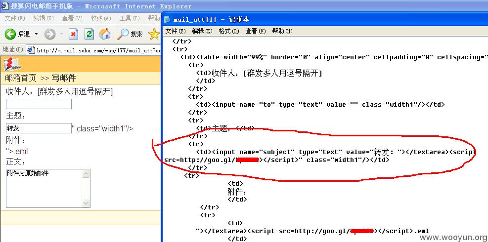
Task: Open the IE 编辑(E) menu
Action: (43, 18)
